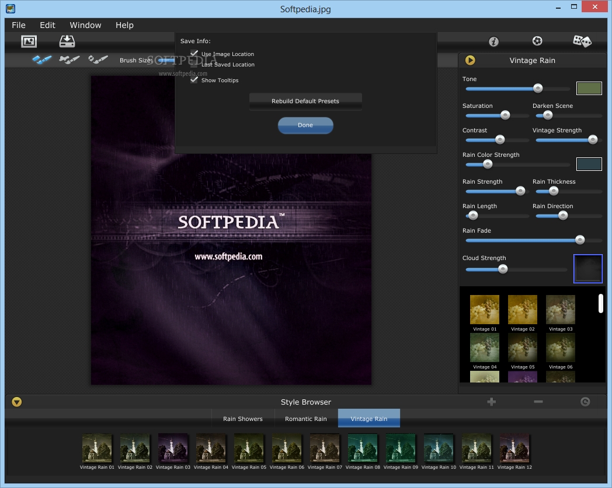Image resolution: width=612 pixels, height=488 pixels.
Task: Select the Vintage 02 preset thumbnail
Action: coord(523,310)
